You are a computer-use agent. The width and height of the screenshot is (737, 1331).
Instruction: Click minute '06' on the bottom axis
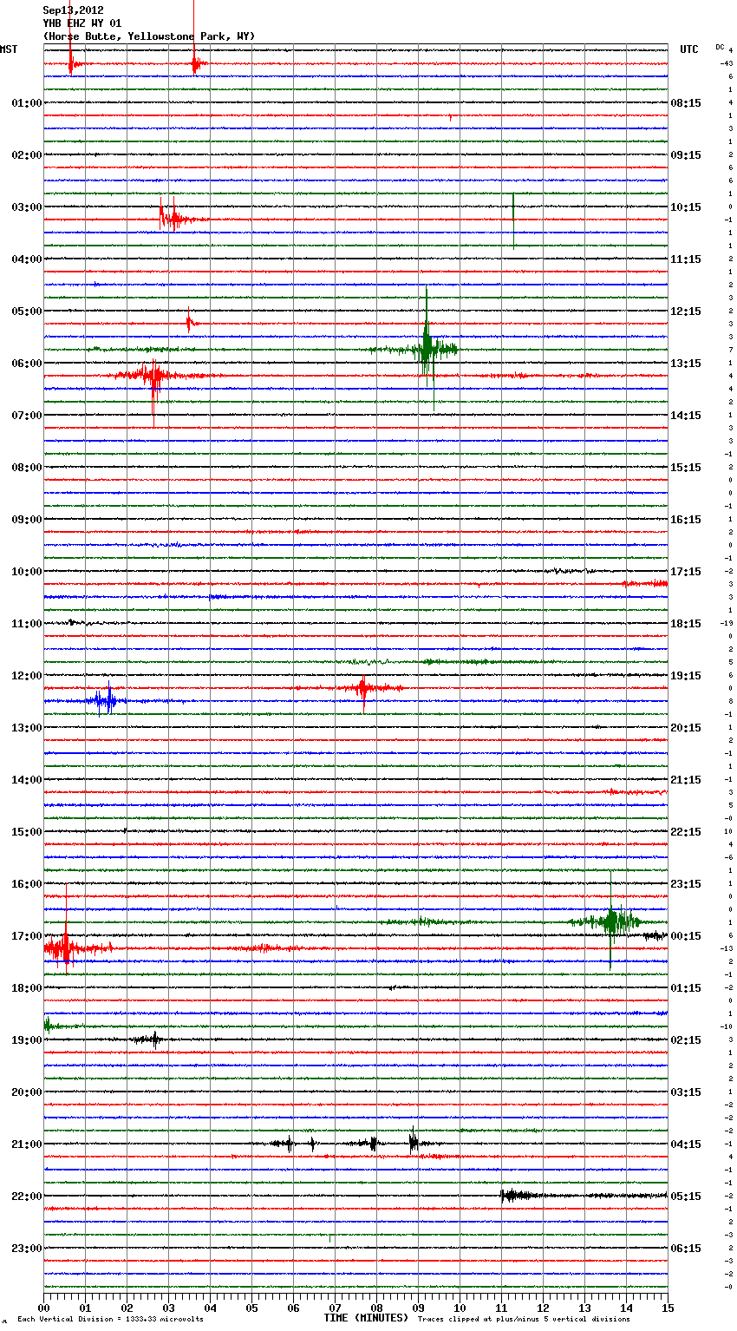tap(294, 1308)
